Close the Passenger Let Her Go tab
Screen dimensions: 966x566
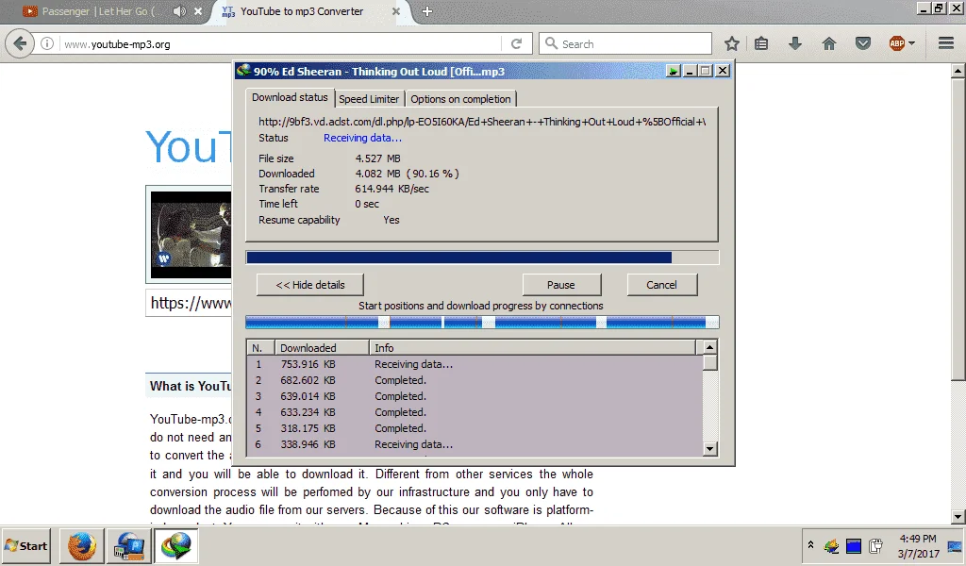coord(198,11)
